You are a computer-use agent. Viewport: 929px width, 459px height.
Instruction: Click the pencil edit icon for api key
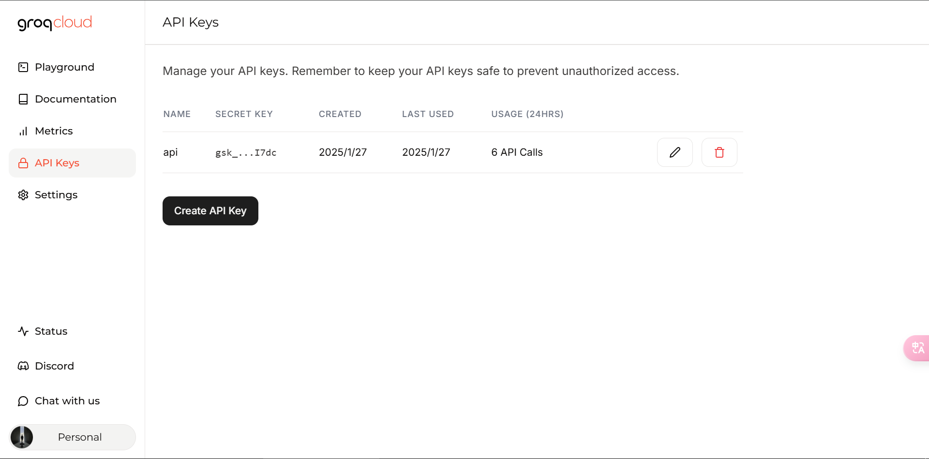[674, 152]
